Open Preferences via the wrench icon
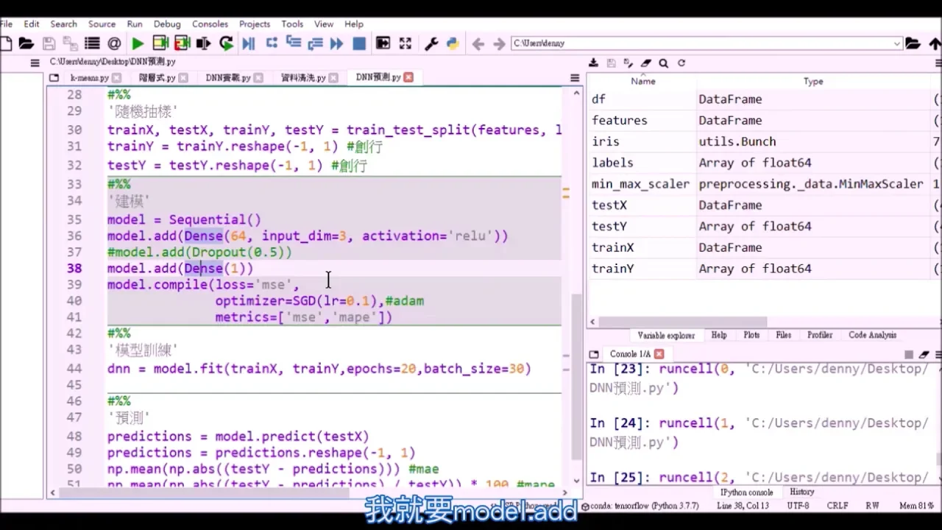Image resolution: width=942 pixels, height=530 pixels. tap(431, 44)
